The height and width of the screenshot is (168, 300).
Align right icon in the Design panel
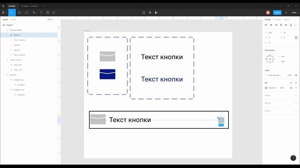pos(276,25)
